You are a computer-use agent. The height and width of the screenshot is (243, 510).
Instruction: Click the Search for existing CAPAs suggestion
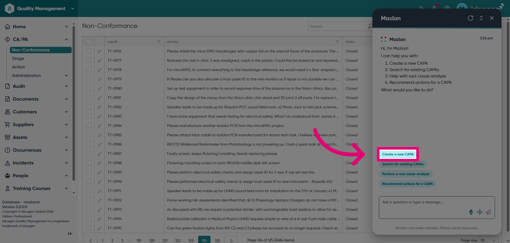(403, 164)
